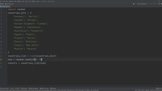Click random.randint on line 15
This screenshot has width=162, height=91.
[25, 60]
